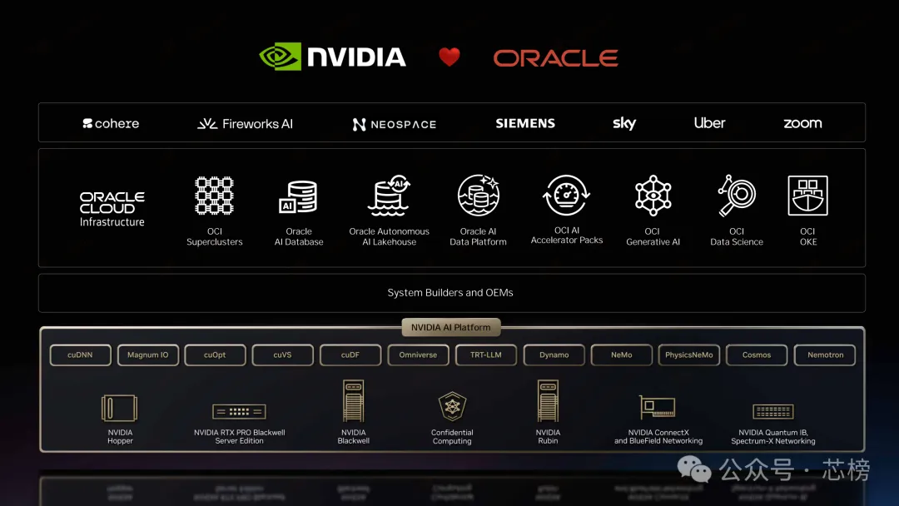Click the cuDNN button
This screenshot has width=899, height=506.
point(80,355)
